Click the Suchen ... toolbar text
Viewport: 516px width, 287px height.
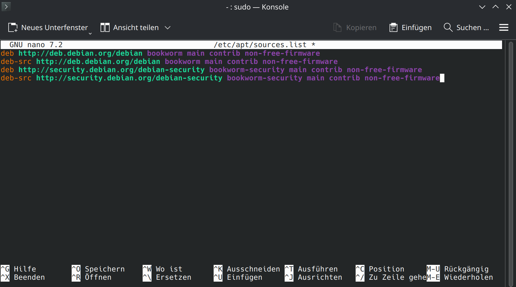pyautogui.click(x=473, y=28)
